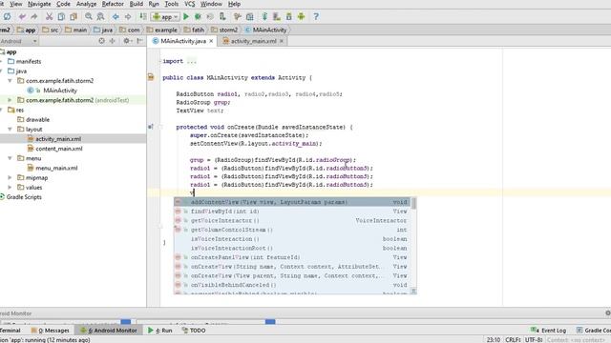Image resolution: width=611 pixels, height=343 pixels.
Task: Click the CRLF line separator in status bar
Action: (514, 339)
